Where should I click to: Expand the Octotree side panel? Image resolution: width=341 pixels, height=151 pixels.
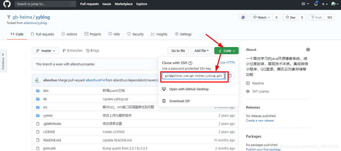(x=3, y=61)
